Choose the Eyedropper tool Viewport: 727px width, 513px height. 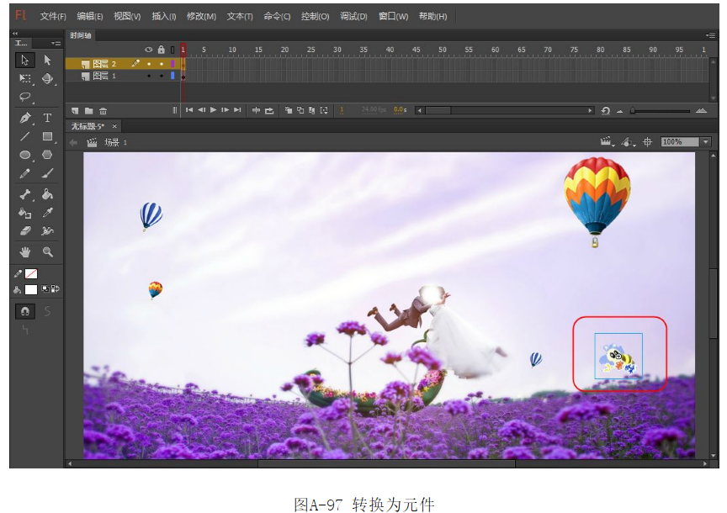(47, 213)
